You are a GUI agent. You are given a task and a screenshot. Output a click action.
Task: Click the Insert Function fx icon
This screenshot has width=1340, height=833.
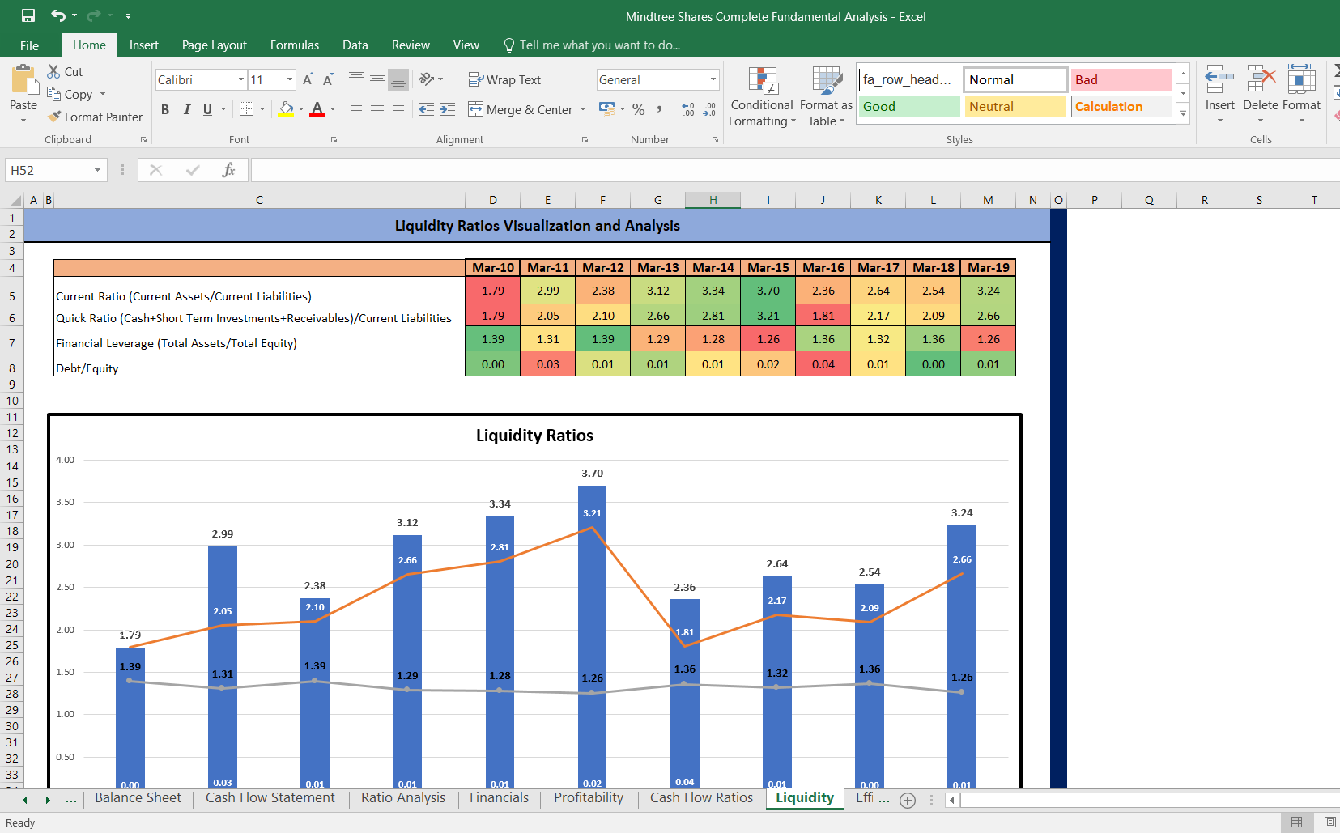pos(228,170)
